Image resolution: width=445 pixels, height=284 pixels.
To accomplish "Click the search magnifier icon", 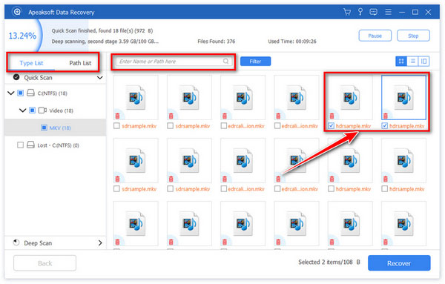I will 225,62.
